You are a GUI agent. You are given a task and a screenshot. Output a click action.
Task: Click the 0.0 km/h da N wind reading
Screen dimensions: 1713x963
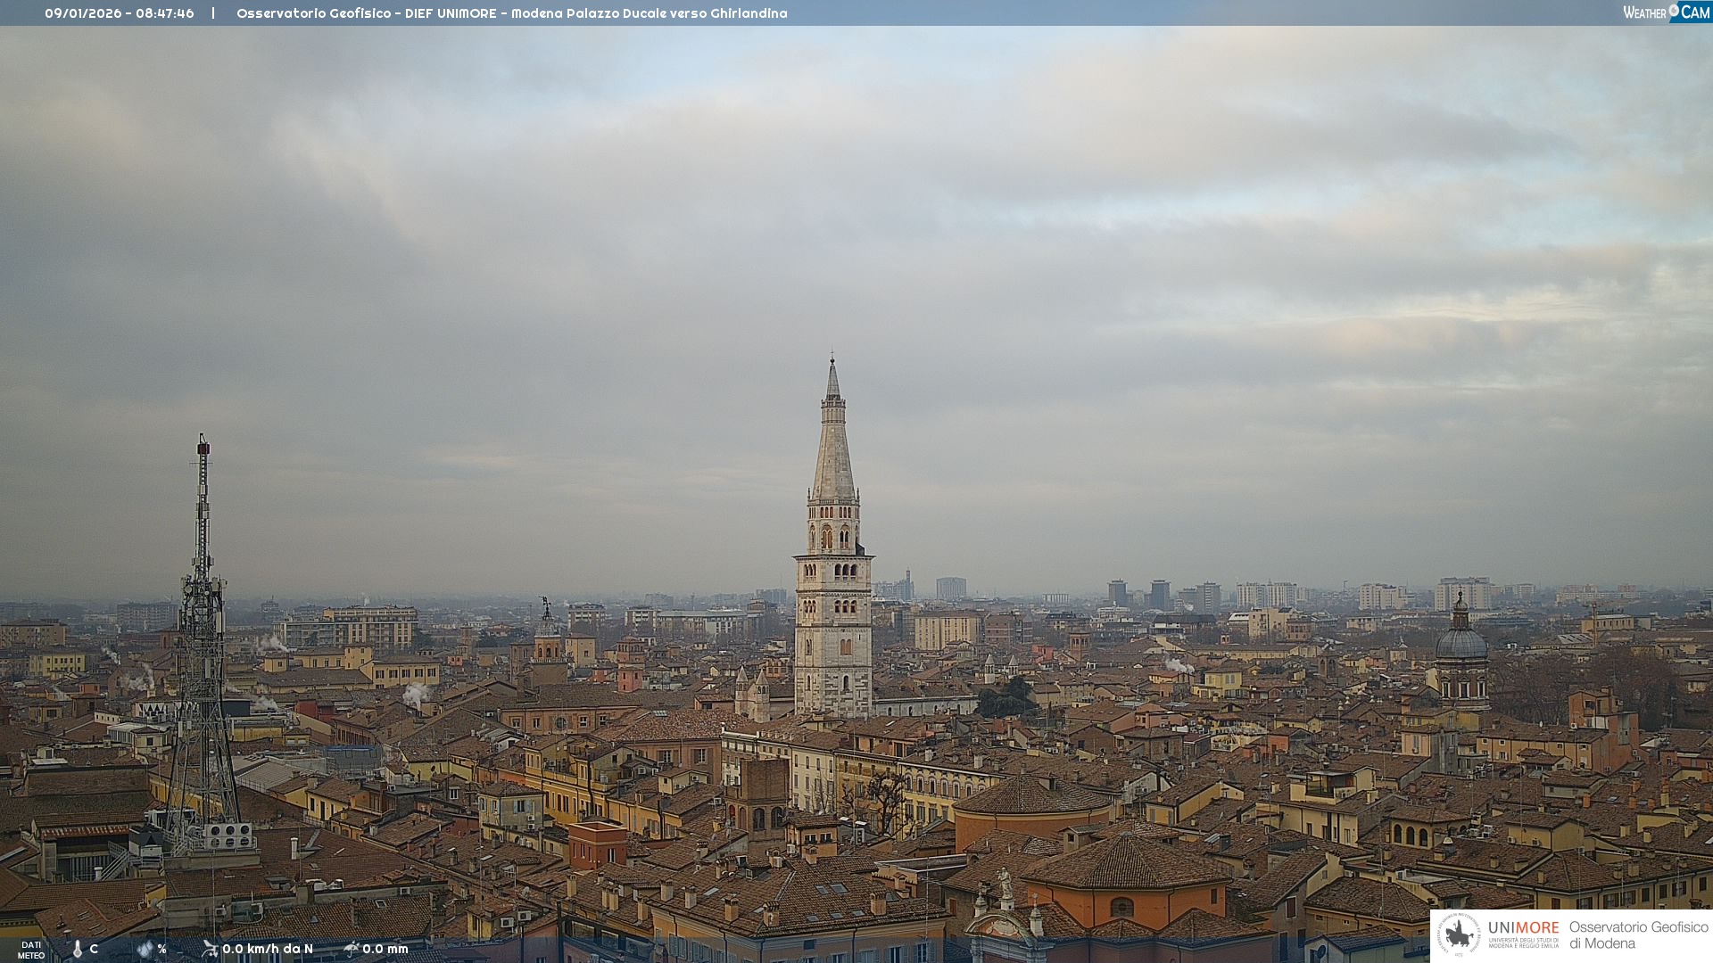[x=268, y=949]
